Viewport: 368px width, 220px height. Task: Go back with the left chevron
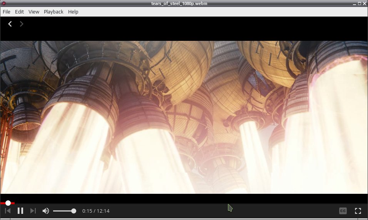(10, 24)
